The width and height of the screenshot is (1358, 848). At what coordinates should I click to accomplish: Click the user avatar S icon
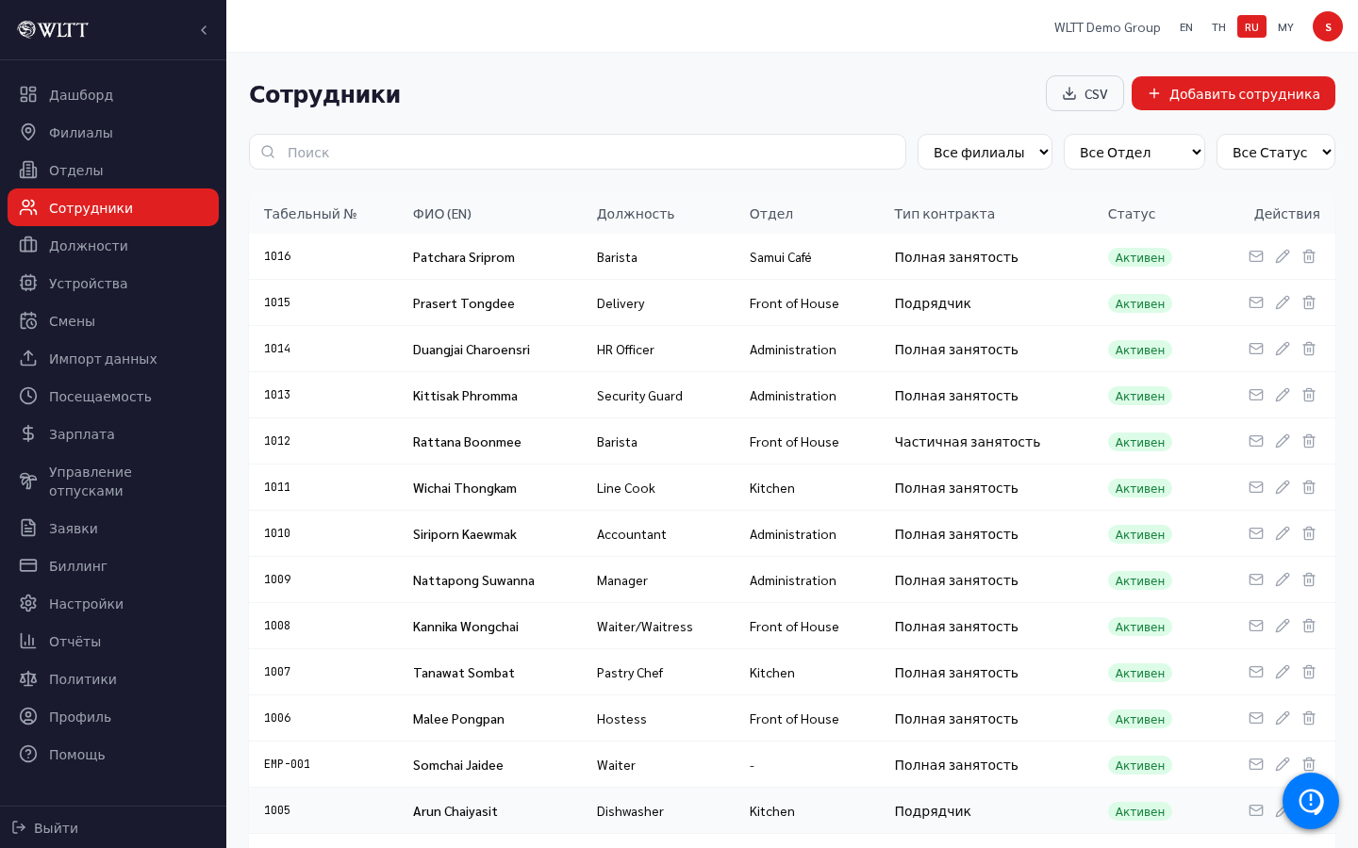coord(1328,26)
